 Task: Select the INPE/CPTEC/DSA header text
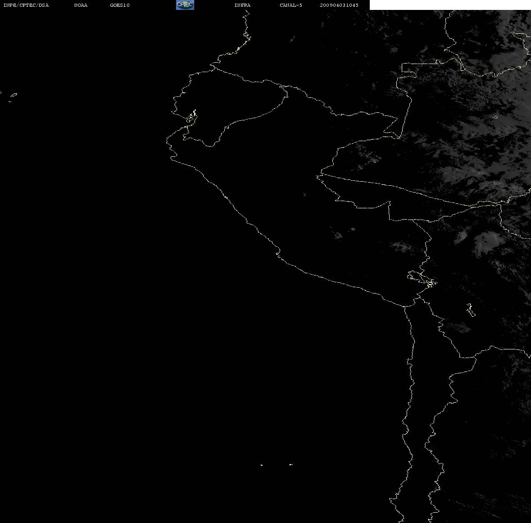click(x=26, y=5)
